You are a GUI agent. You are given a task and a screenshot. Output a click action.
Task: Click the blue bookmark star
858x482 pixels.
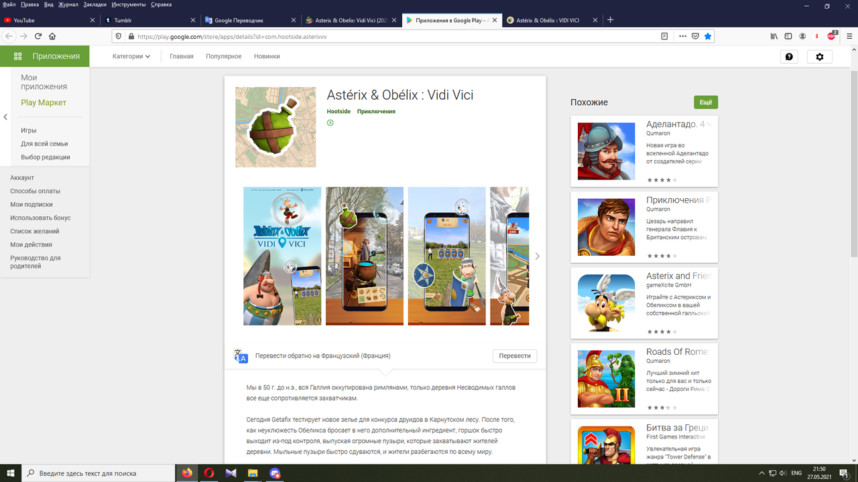click(708, 36)
